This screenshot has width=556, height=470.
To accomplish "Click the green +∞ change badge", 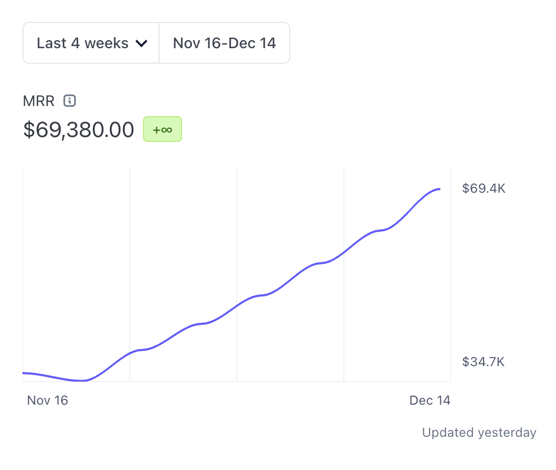I will [162, 130].
